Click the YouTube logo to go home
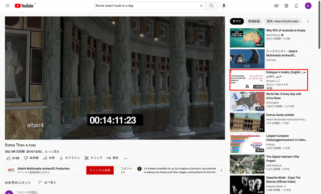The width and height of the screenshot is (321, 194). [24, 6]
